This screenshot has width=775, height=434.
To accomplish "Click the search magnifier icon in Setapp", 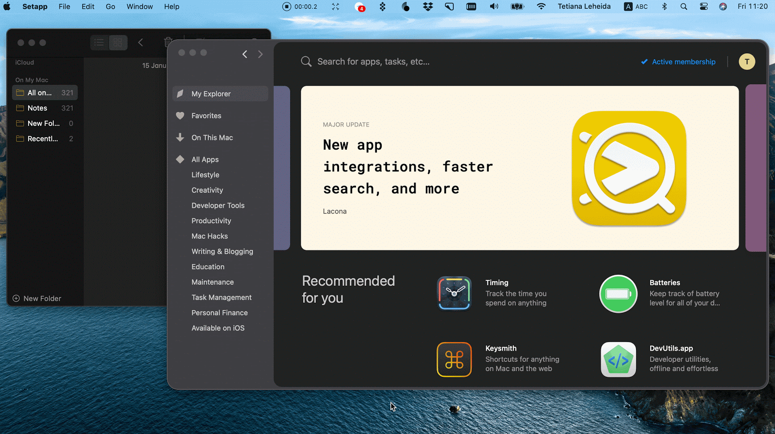I will point(306,62).
